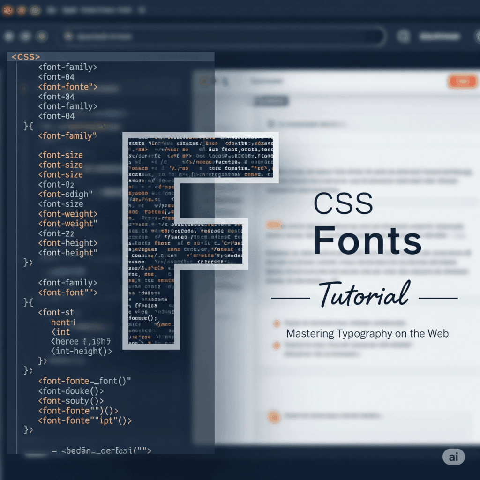Click the orange bullet above 'Mastering Typography' text

coord(277,322)
